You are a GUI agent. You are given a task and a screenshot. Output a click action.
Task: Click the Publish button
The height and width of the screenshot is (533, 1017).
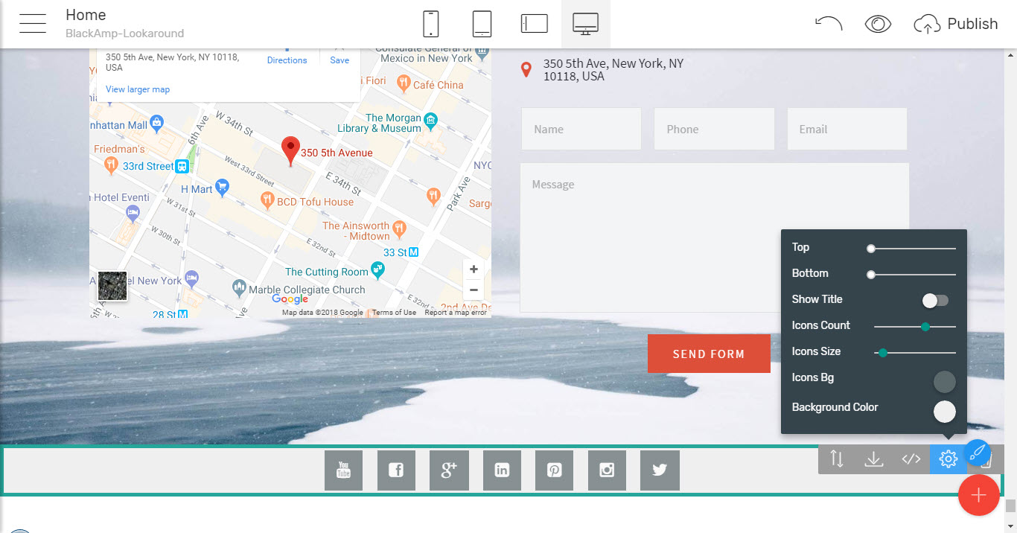click(x=956, y=24)
